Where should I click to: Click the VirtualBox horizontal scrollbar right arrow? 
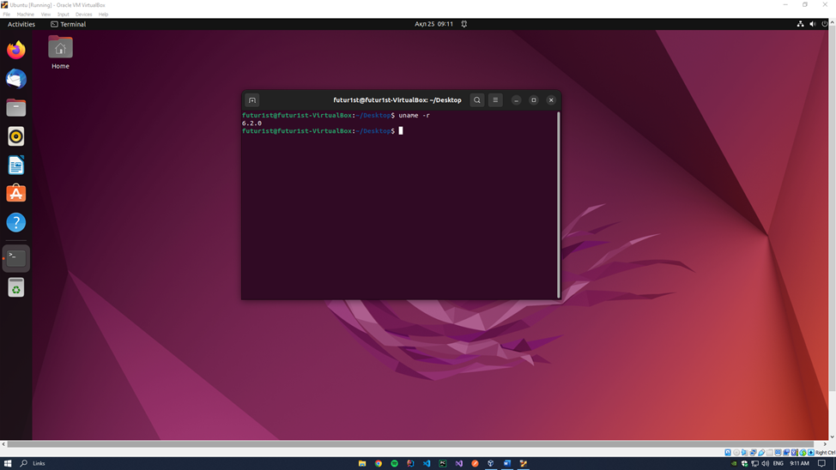pyautogui.click(x=825, y=444)
